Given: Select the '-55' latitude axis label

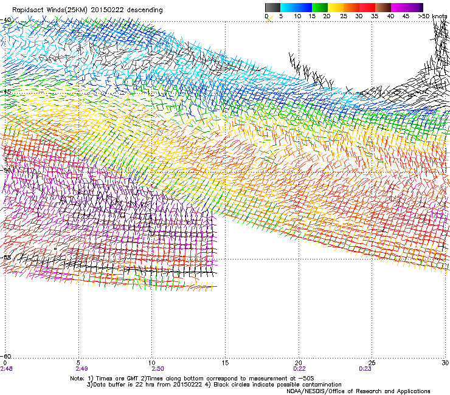Looking at the screenshot, I should point(6,257).
